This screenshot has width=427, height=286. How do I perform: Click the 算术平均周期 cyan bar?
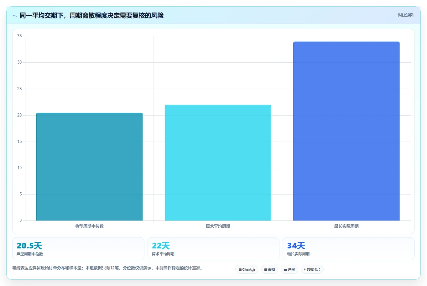coord(218,163)
